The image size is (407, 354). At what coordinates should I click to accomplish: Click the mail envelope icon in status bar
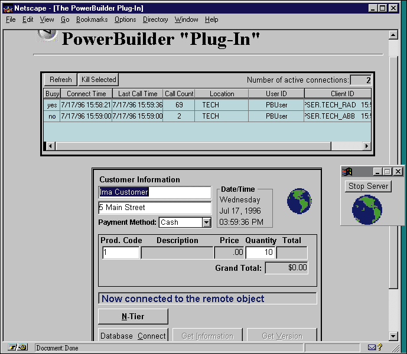(372, 347)
